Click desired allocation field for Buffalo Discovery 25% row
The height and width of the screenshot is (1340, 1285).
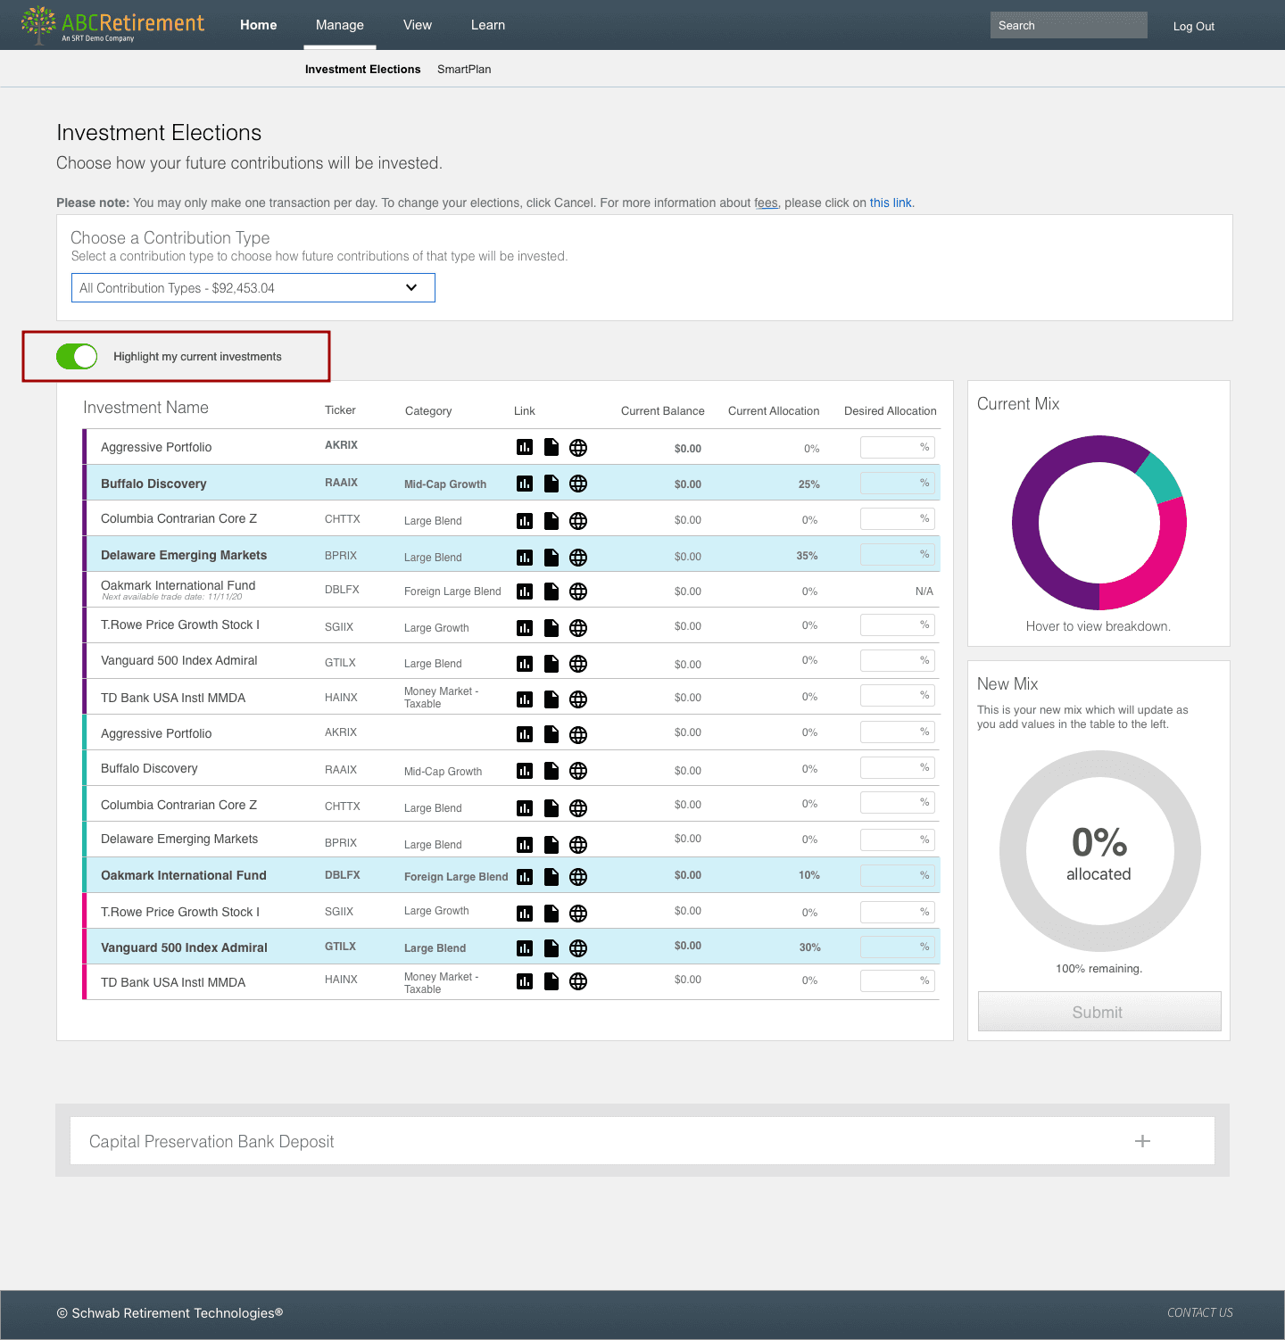[x=898, y=484]
